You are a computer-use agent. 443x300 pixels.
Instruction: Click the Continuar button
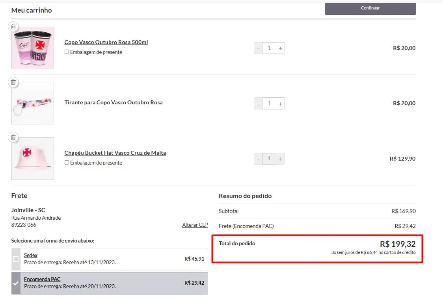coord(370,9)
